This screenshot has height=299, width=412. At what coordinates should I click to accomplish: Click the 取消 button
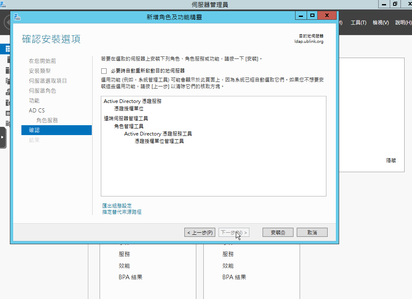pos(312,232)
